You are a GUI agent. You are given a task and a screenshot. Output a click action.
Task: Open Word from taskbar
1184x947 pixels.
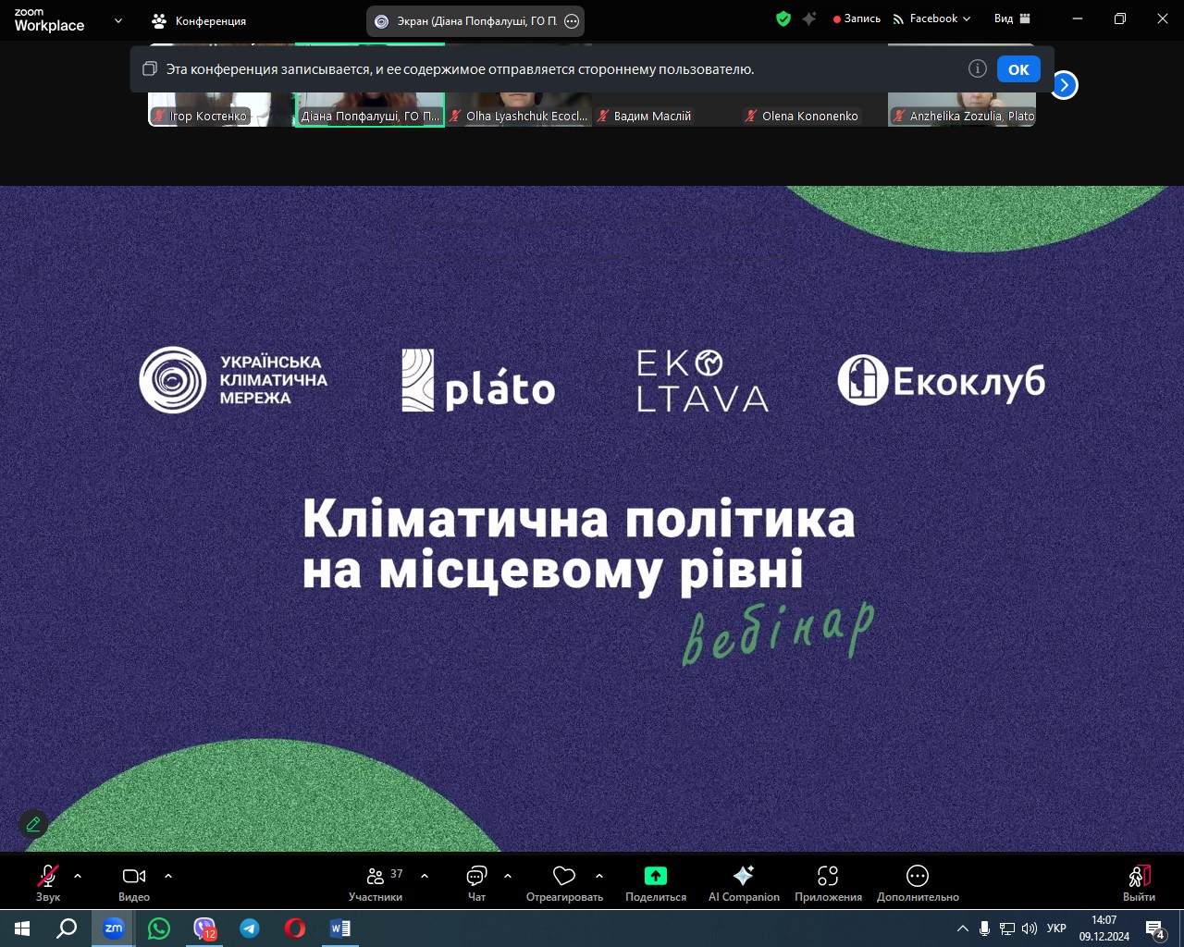click(340, 928)
